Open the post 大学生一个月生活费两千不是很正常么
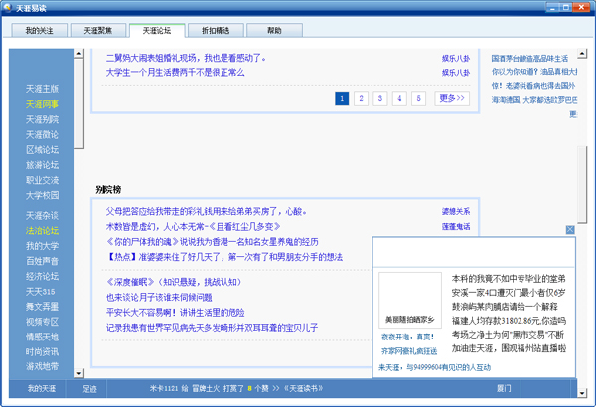 [175, 72]
